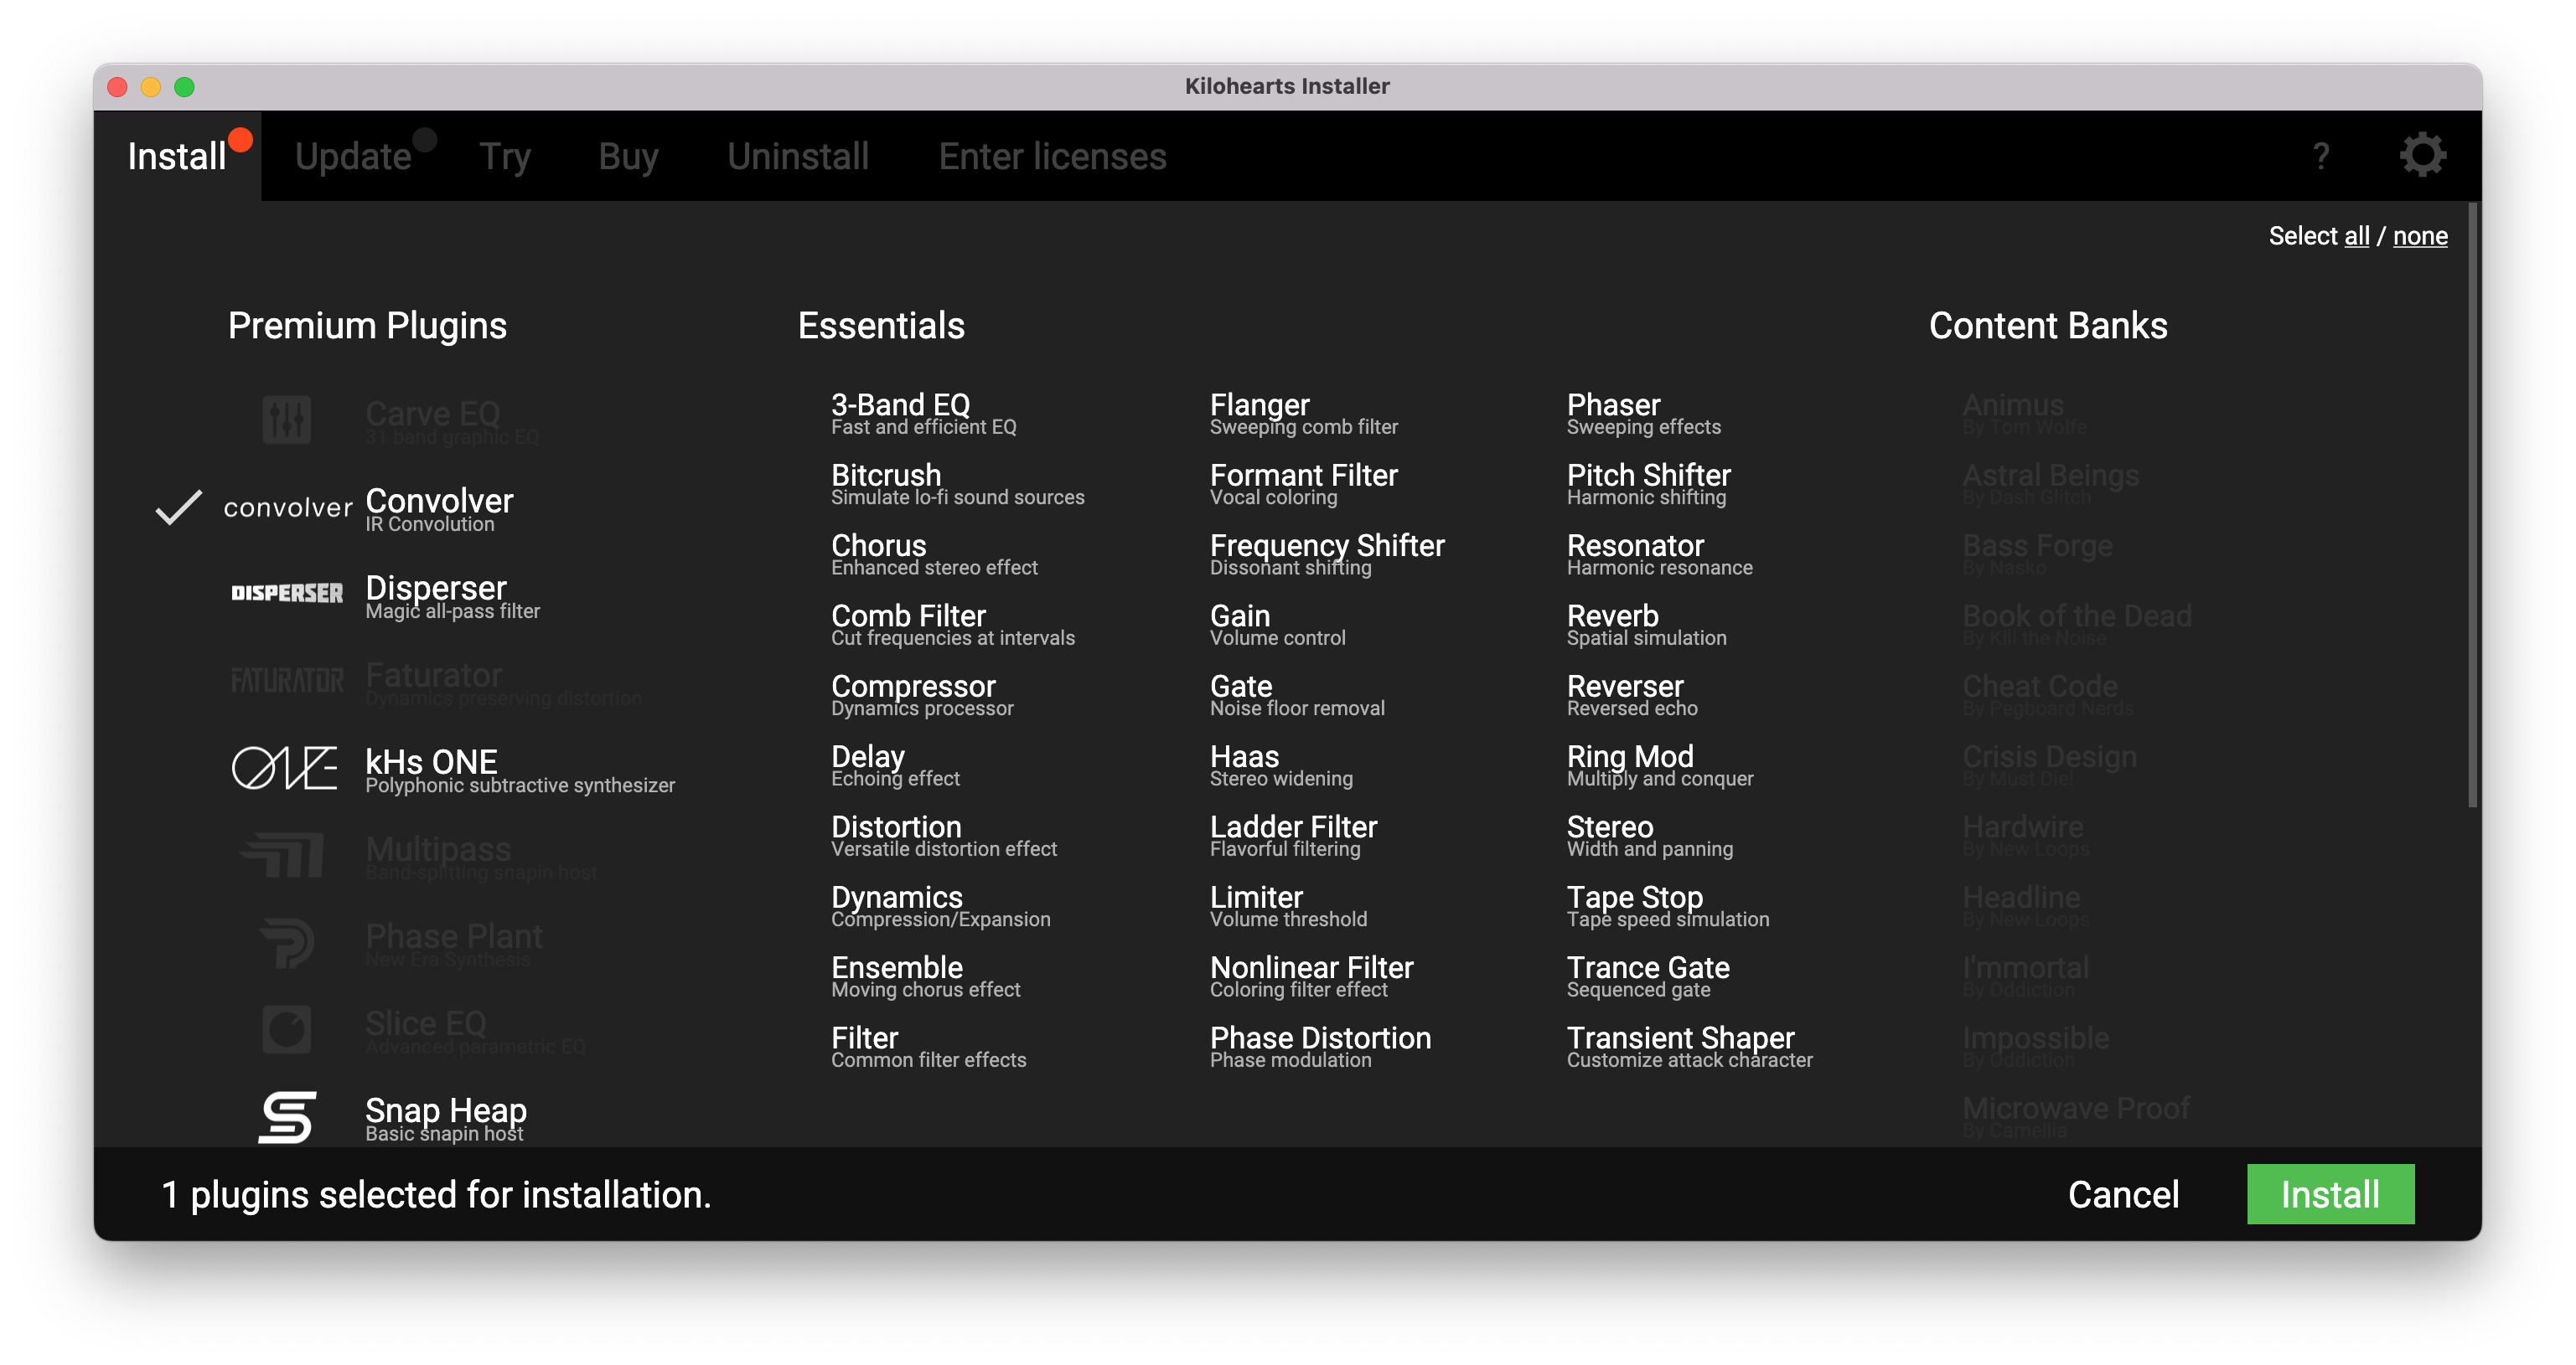Image resolution: width=2576 pixels, height=1365 pixels.
Task: Select the Reverb essential plugin
Action: (1612, 616)
